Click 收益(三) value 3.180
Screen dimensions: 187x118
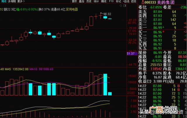(x=157, y=81)
